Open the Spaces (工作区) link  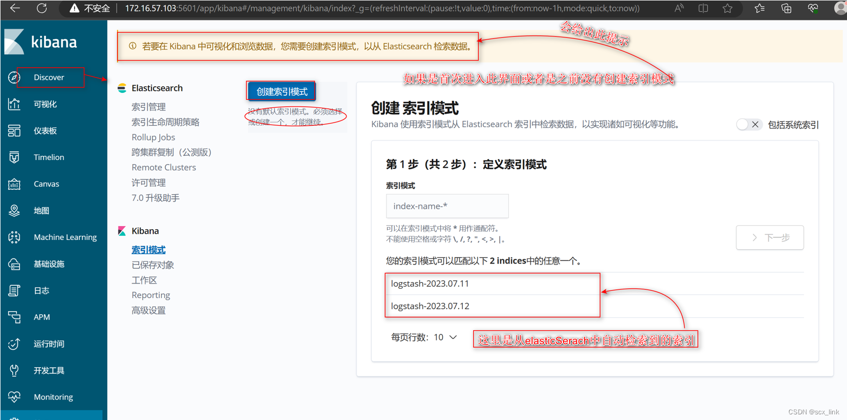(144, 281)
